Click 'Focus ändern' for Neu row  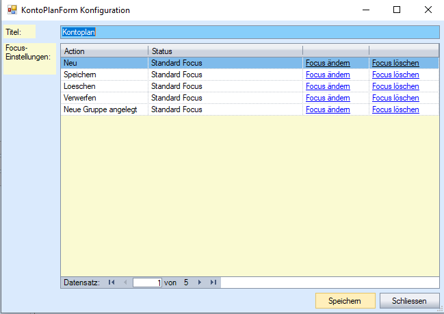pyautogui.click(x=328, y=63)
